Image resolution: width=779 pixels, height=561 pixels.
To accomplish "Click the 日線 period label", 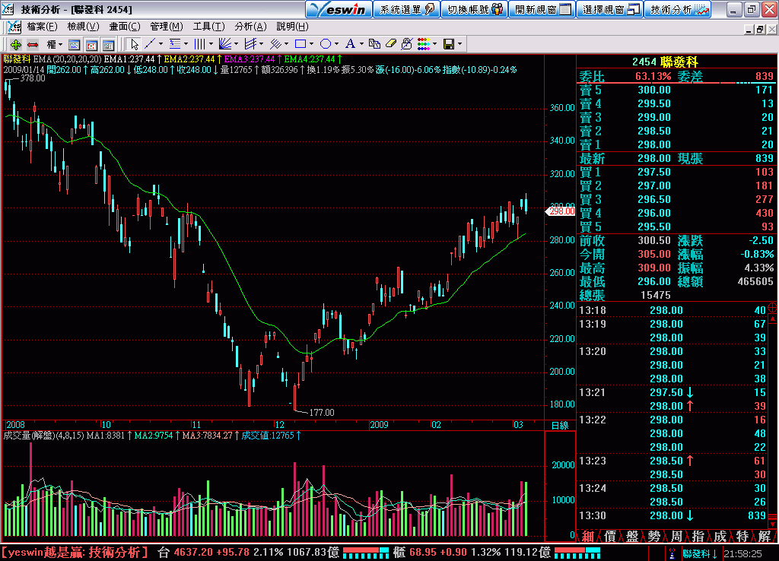I will click(x=559, y=426).
